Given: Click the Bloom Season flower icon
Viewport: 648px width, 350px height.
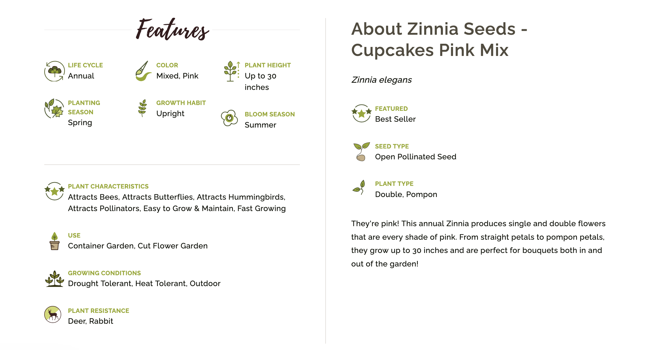Looking at the screenshot, I should tap(229, 118).
